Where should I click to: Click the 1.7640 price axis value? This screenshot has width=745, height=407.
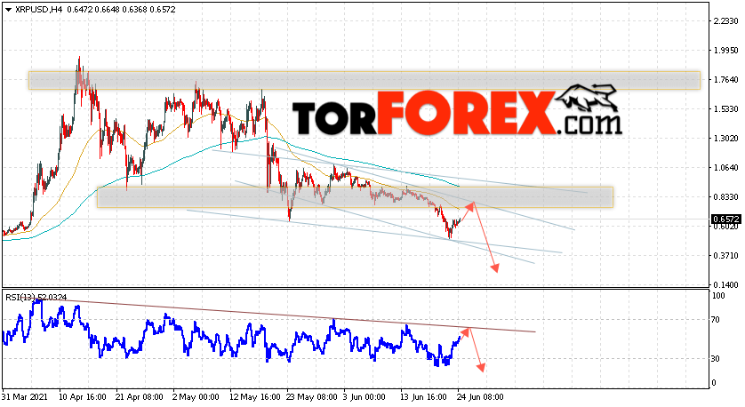tap(726, 80)
